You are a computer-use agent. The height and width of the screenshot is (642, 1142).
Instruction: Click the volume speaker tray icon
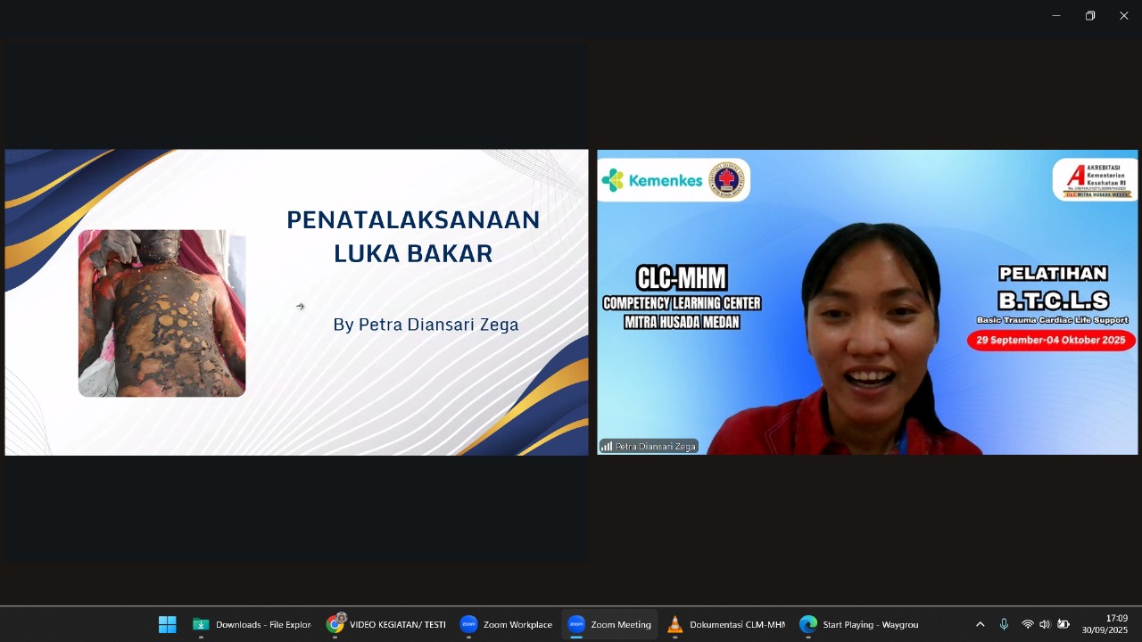click(1045, 624)
